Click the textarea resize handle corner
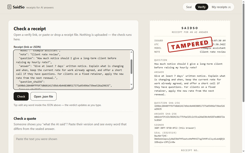Viewport: 245px width, 153px height. [x=132, y=88]
